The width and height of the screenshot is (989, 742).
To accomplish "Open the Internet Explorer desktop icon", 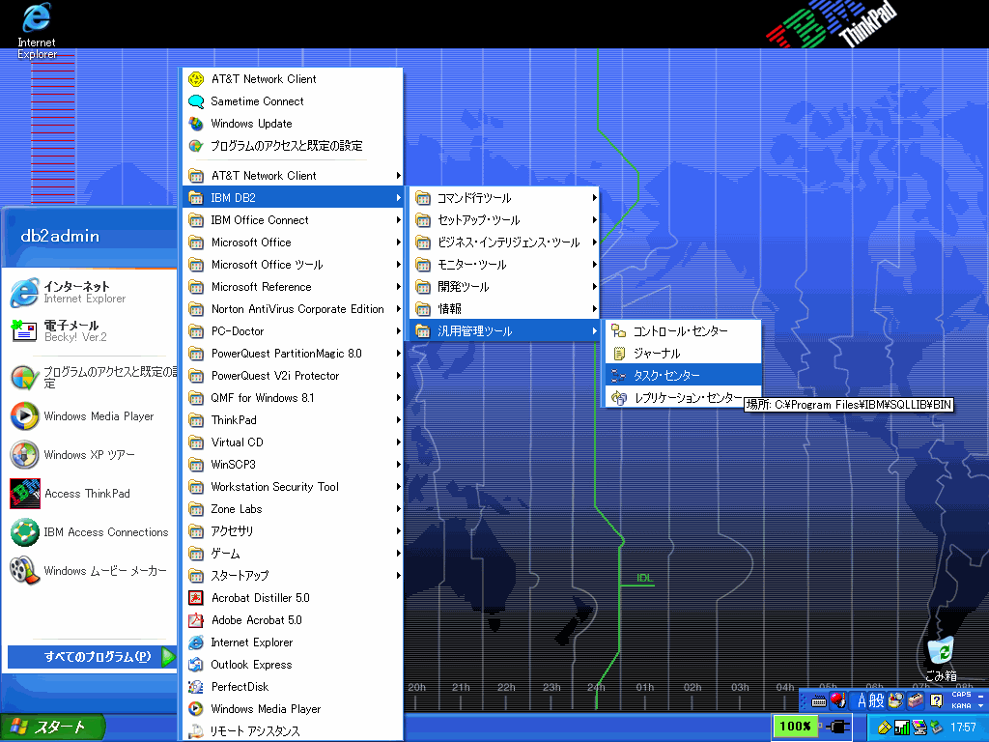I will point(37,30).
